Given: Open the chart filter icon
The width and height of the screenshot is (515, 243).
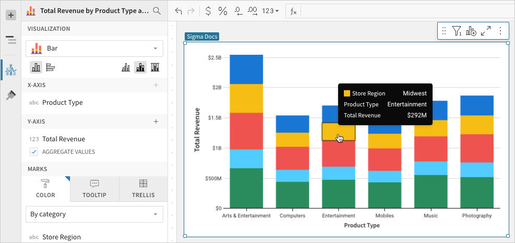Looking at the screenshot, I should point(457,31).
